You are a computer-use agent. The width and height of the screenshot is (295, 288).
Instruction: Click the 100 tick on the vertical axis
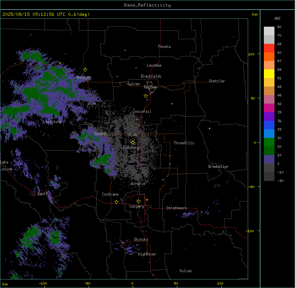251,54
